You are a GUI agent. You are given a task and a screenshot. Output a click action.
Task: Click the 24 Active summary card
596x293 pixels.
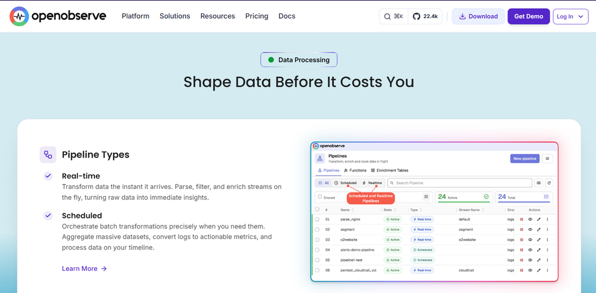tap(464, 197)
